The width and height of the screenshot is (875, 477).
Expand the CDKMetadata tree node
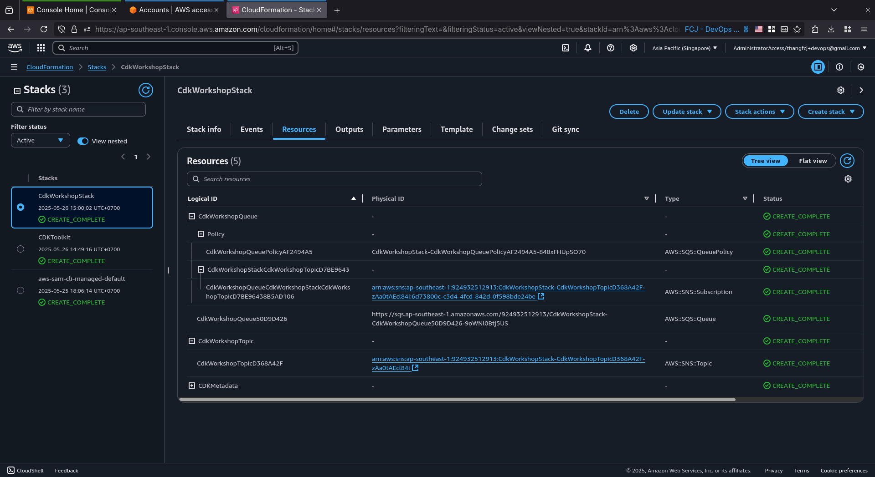(x=192, y=386)
